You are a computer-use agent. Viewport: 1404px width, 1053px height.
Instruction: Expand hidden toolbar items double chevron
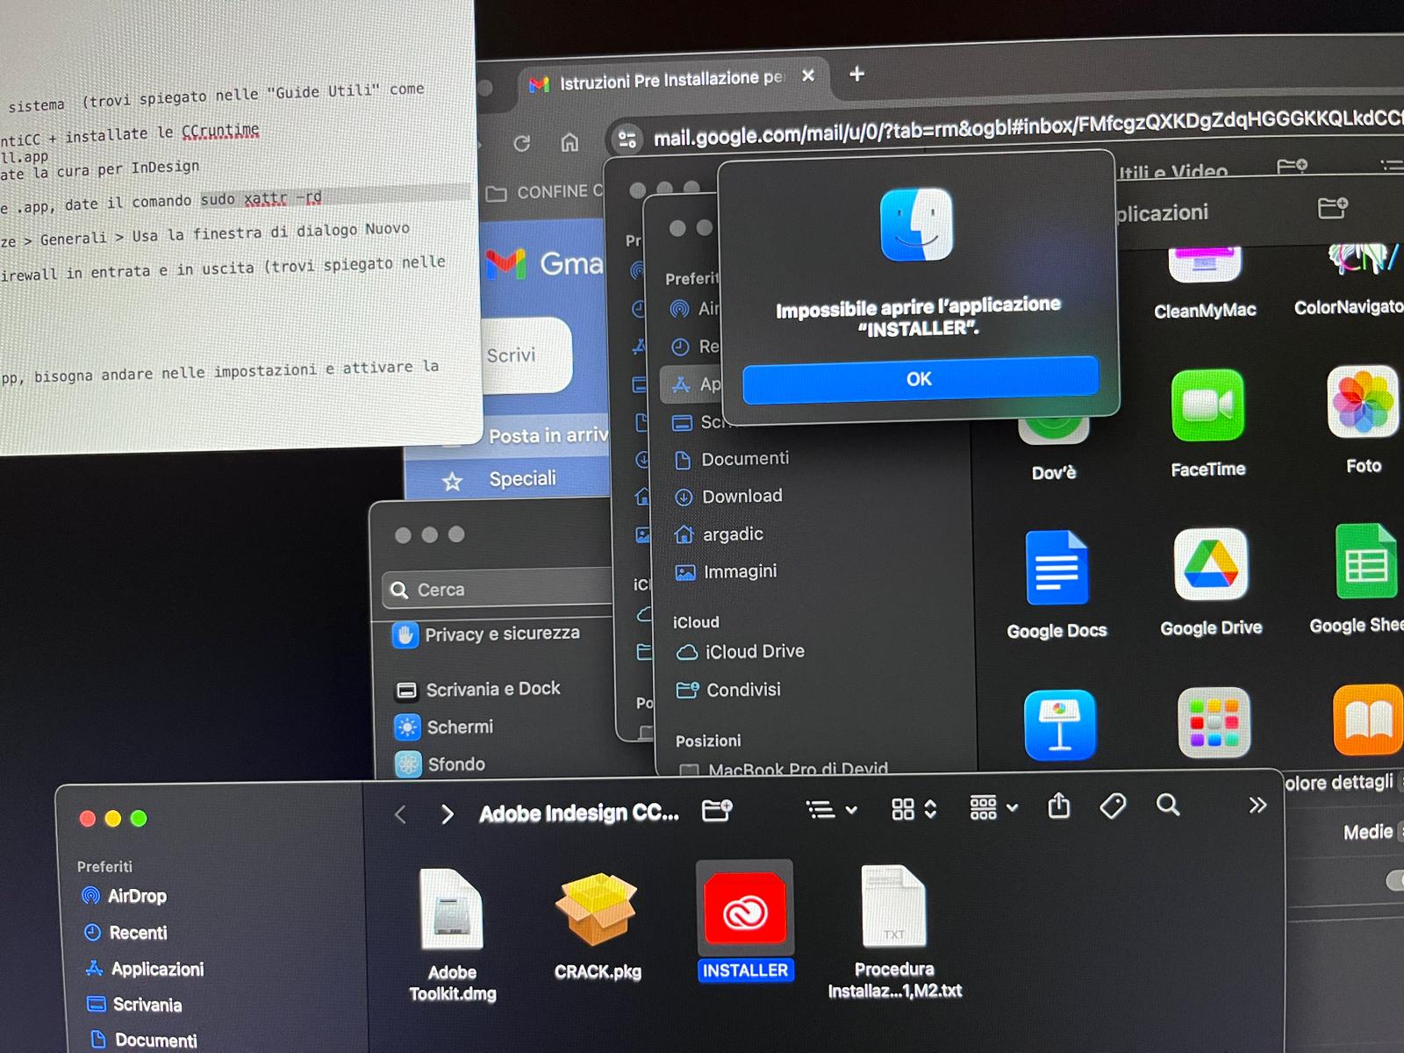(1257, 805)
